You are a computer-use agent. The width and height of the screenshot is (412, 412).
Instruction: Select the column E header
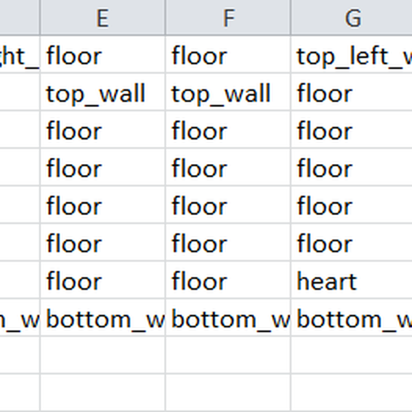(102, 18)
